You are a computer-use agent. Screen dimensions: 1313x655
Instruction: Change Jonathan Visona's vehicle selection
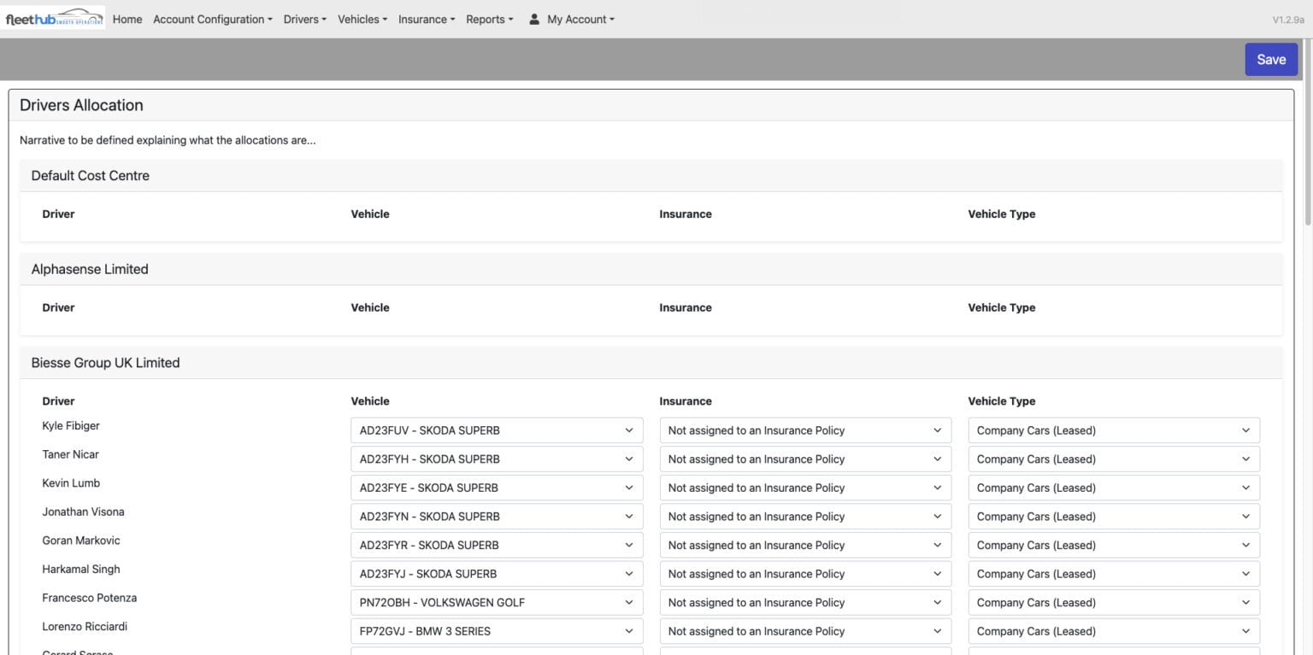(496, 516)
